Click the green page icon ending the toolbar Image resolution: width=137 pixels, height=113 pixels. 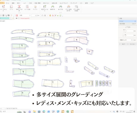60,15
